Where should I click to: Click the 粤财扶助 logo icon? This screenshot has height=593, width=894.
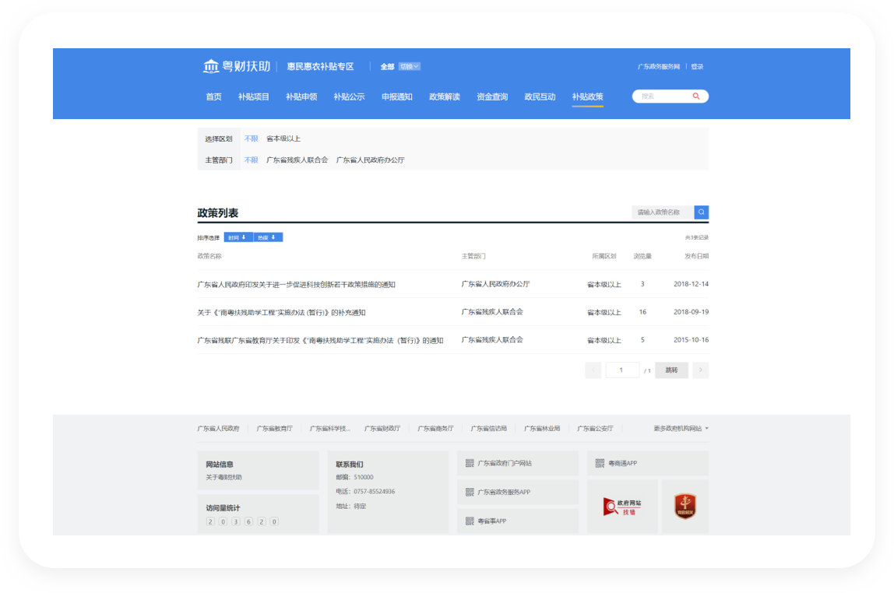pyautogui.click(x=211, y=66)
